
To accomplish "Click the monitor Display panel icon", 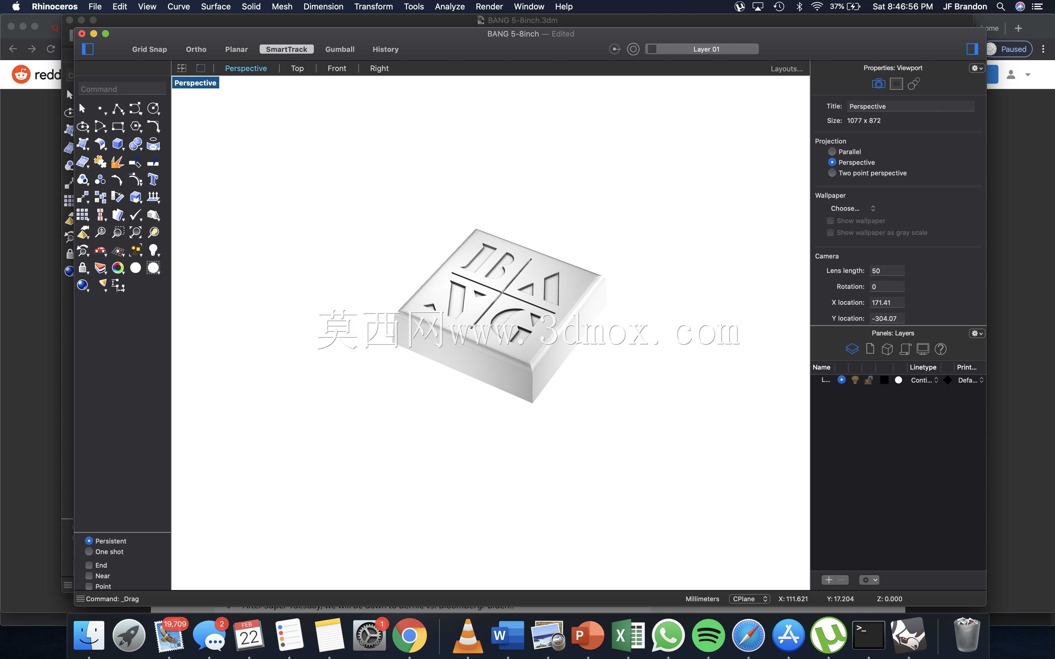I will coord(922,349).
